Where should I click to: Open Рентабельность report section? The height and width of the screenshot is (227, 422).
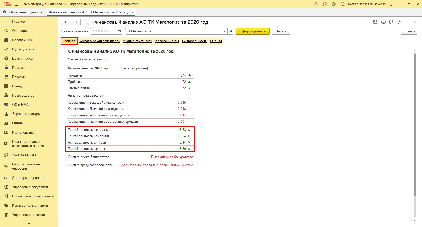pyautogui.click(x=194, y=41)
